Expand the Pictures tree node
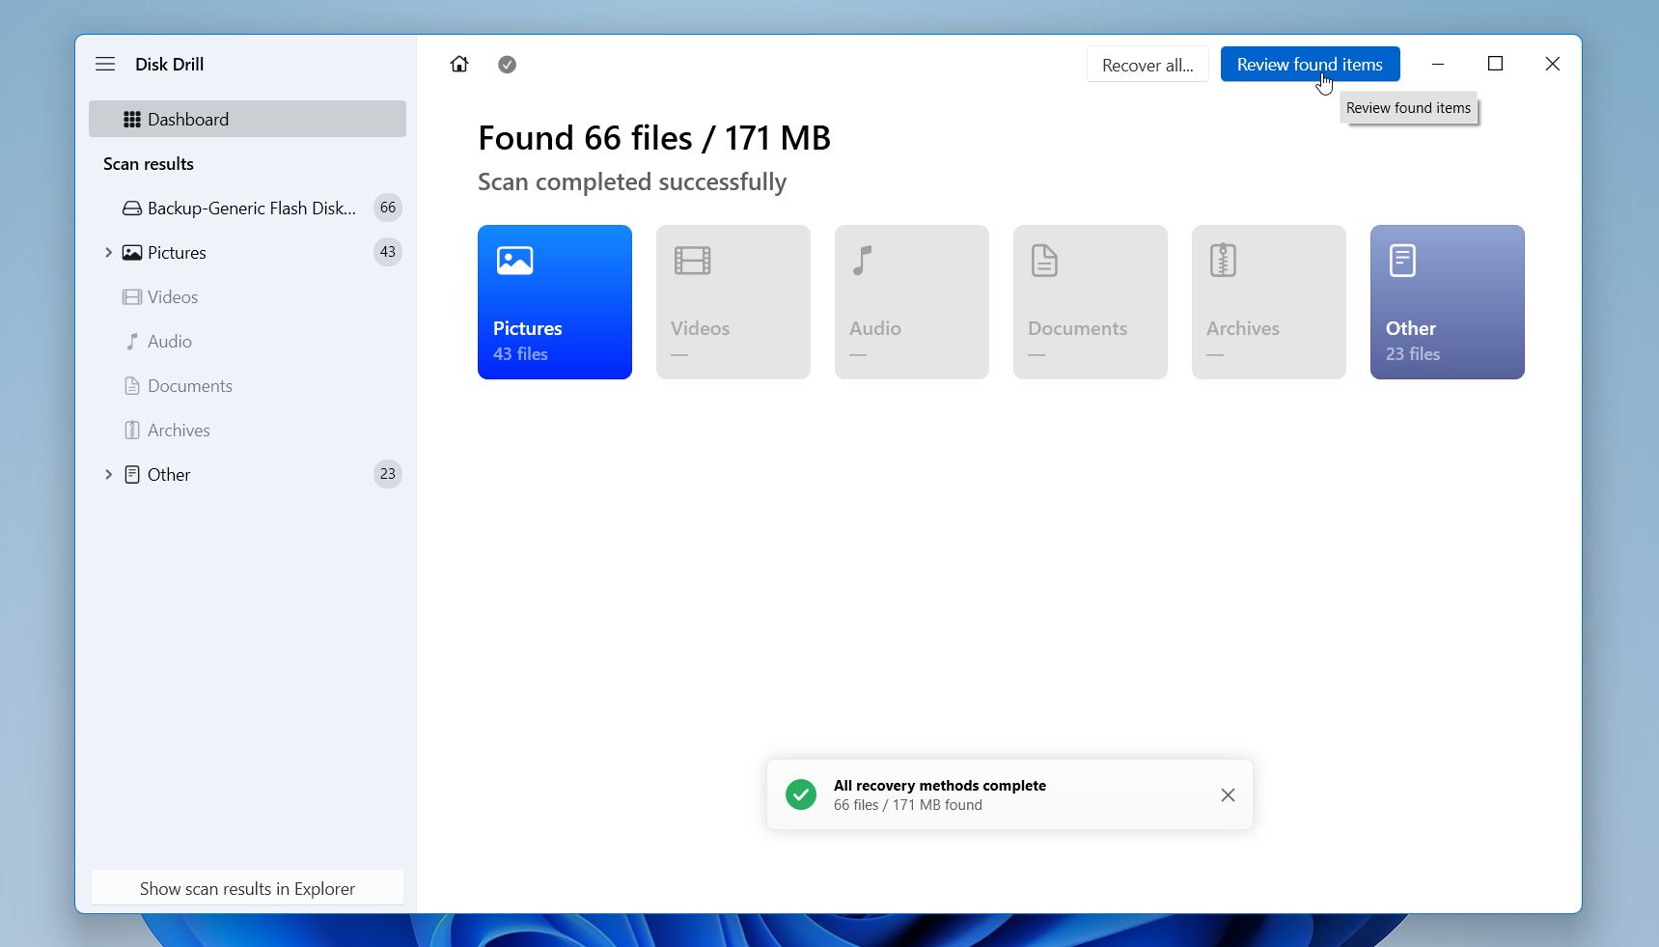1659x947 pixels. pyautogui.click(x=108, y=252)
